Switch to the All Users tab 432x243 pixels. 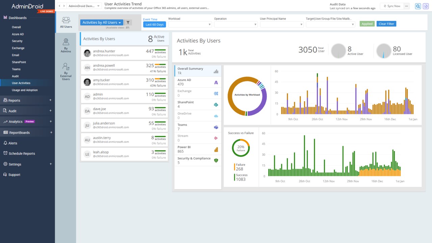(x=66, y=22)
